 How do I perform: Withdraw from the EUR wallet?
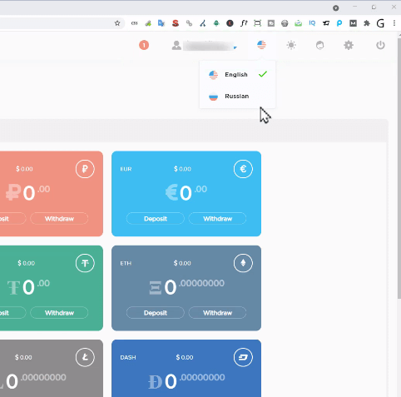[x=217, y=219]
